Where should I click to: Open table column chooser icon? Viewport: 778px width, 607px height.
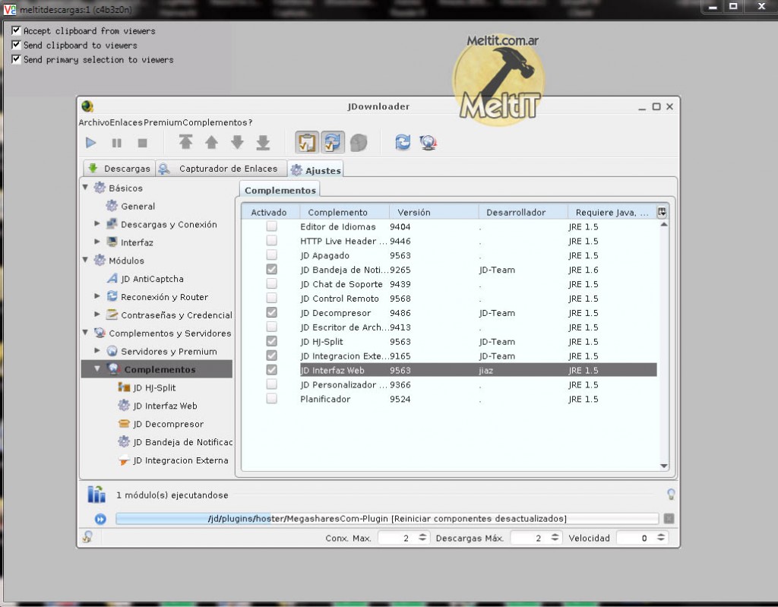click(x=662, y=212)
